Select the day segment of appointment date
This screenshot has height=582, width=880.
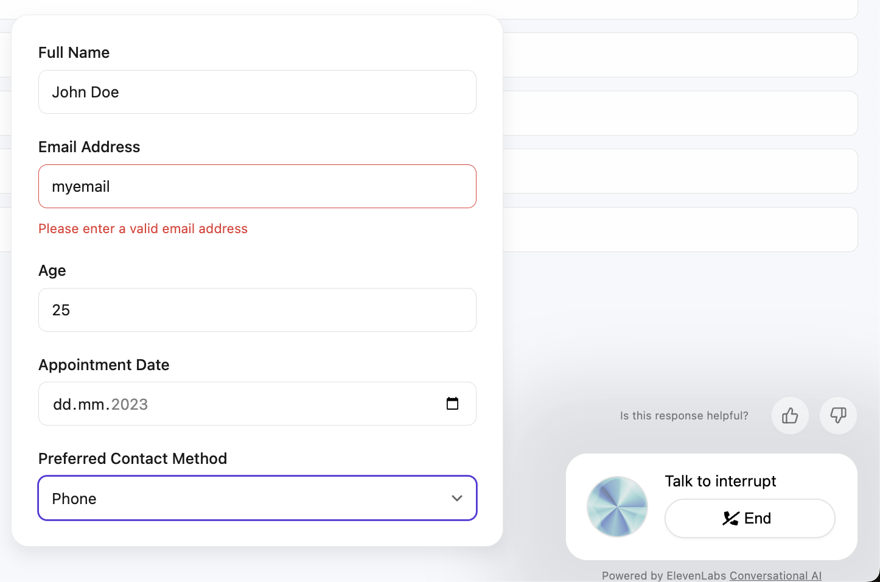[62, 404]
